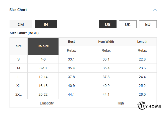Click the Size Chart heading
166x113 pixels.
tap(18, 10)
